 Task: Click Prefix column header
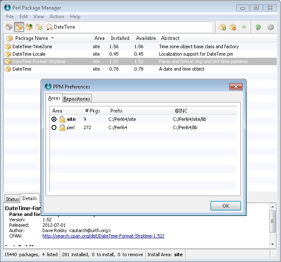click(140, 111)
